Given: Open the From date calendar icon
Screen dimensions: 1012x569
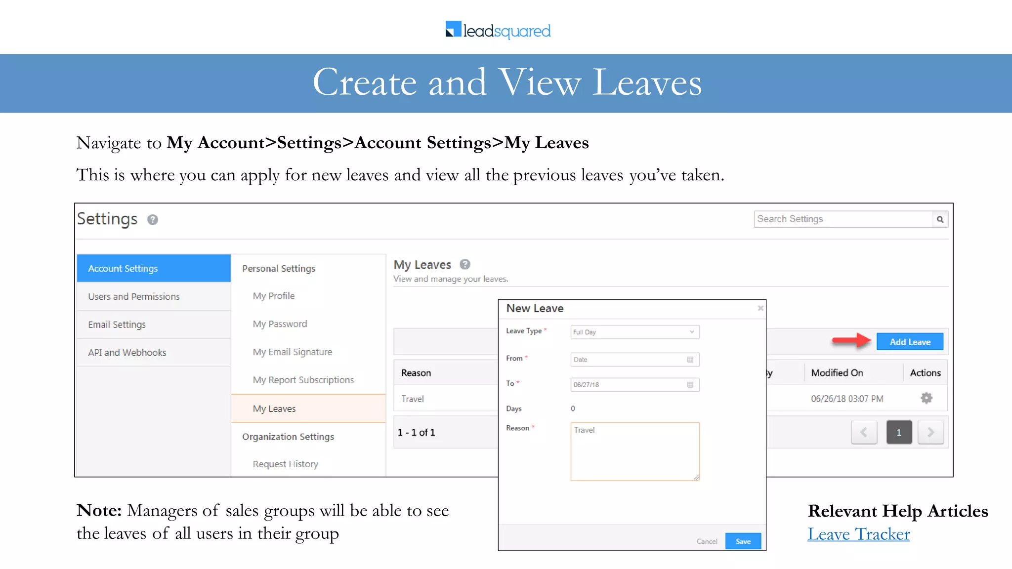Looking at the screenshot, I should (x=690, y=360).
